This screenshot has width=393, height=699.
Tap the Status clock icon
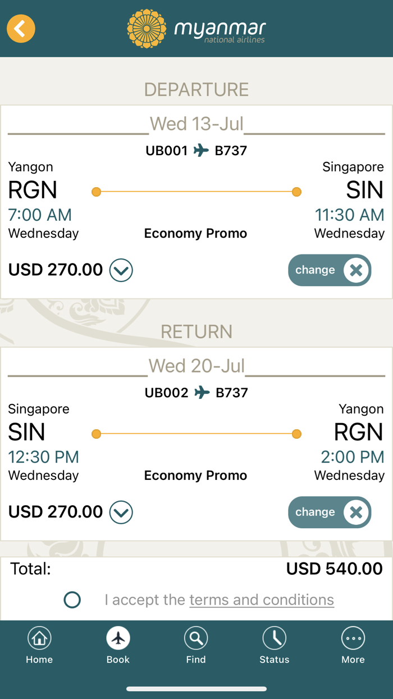[275, 638]
